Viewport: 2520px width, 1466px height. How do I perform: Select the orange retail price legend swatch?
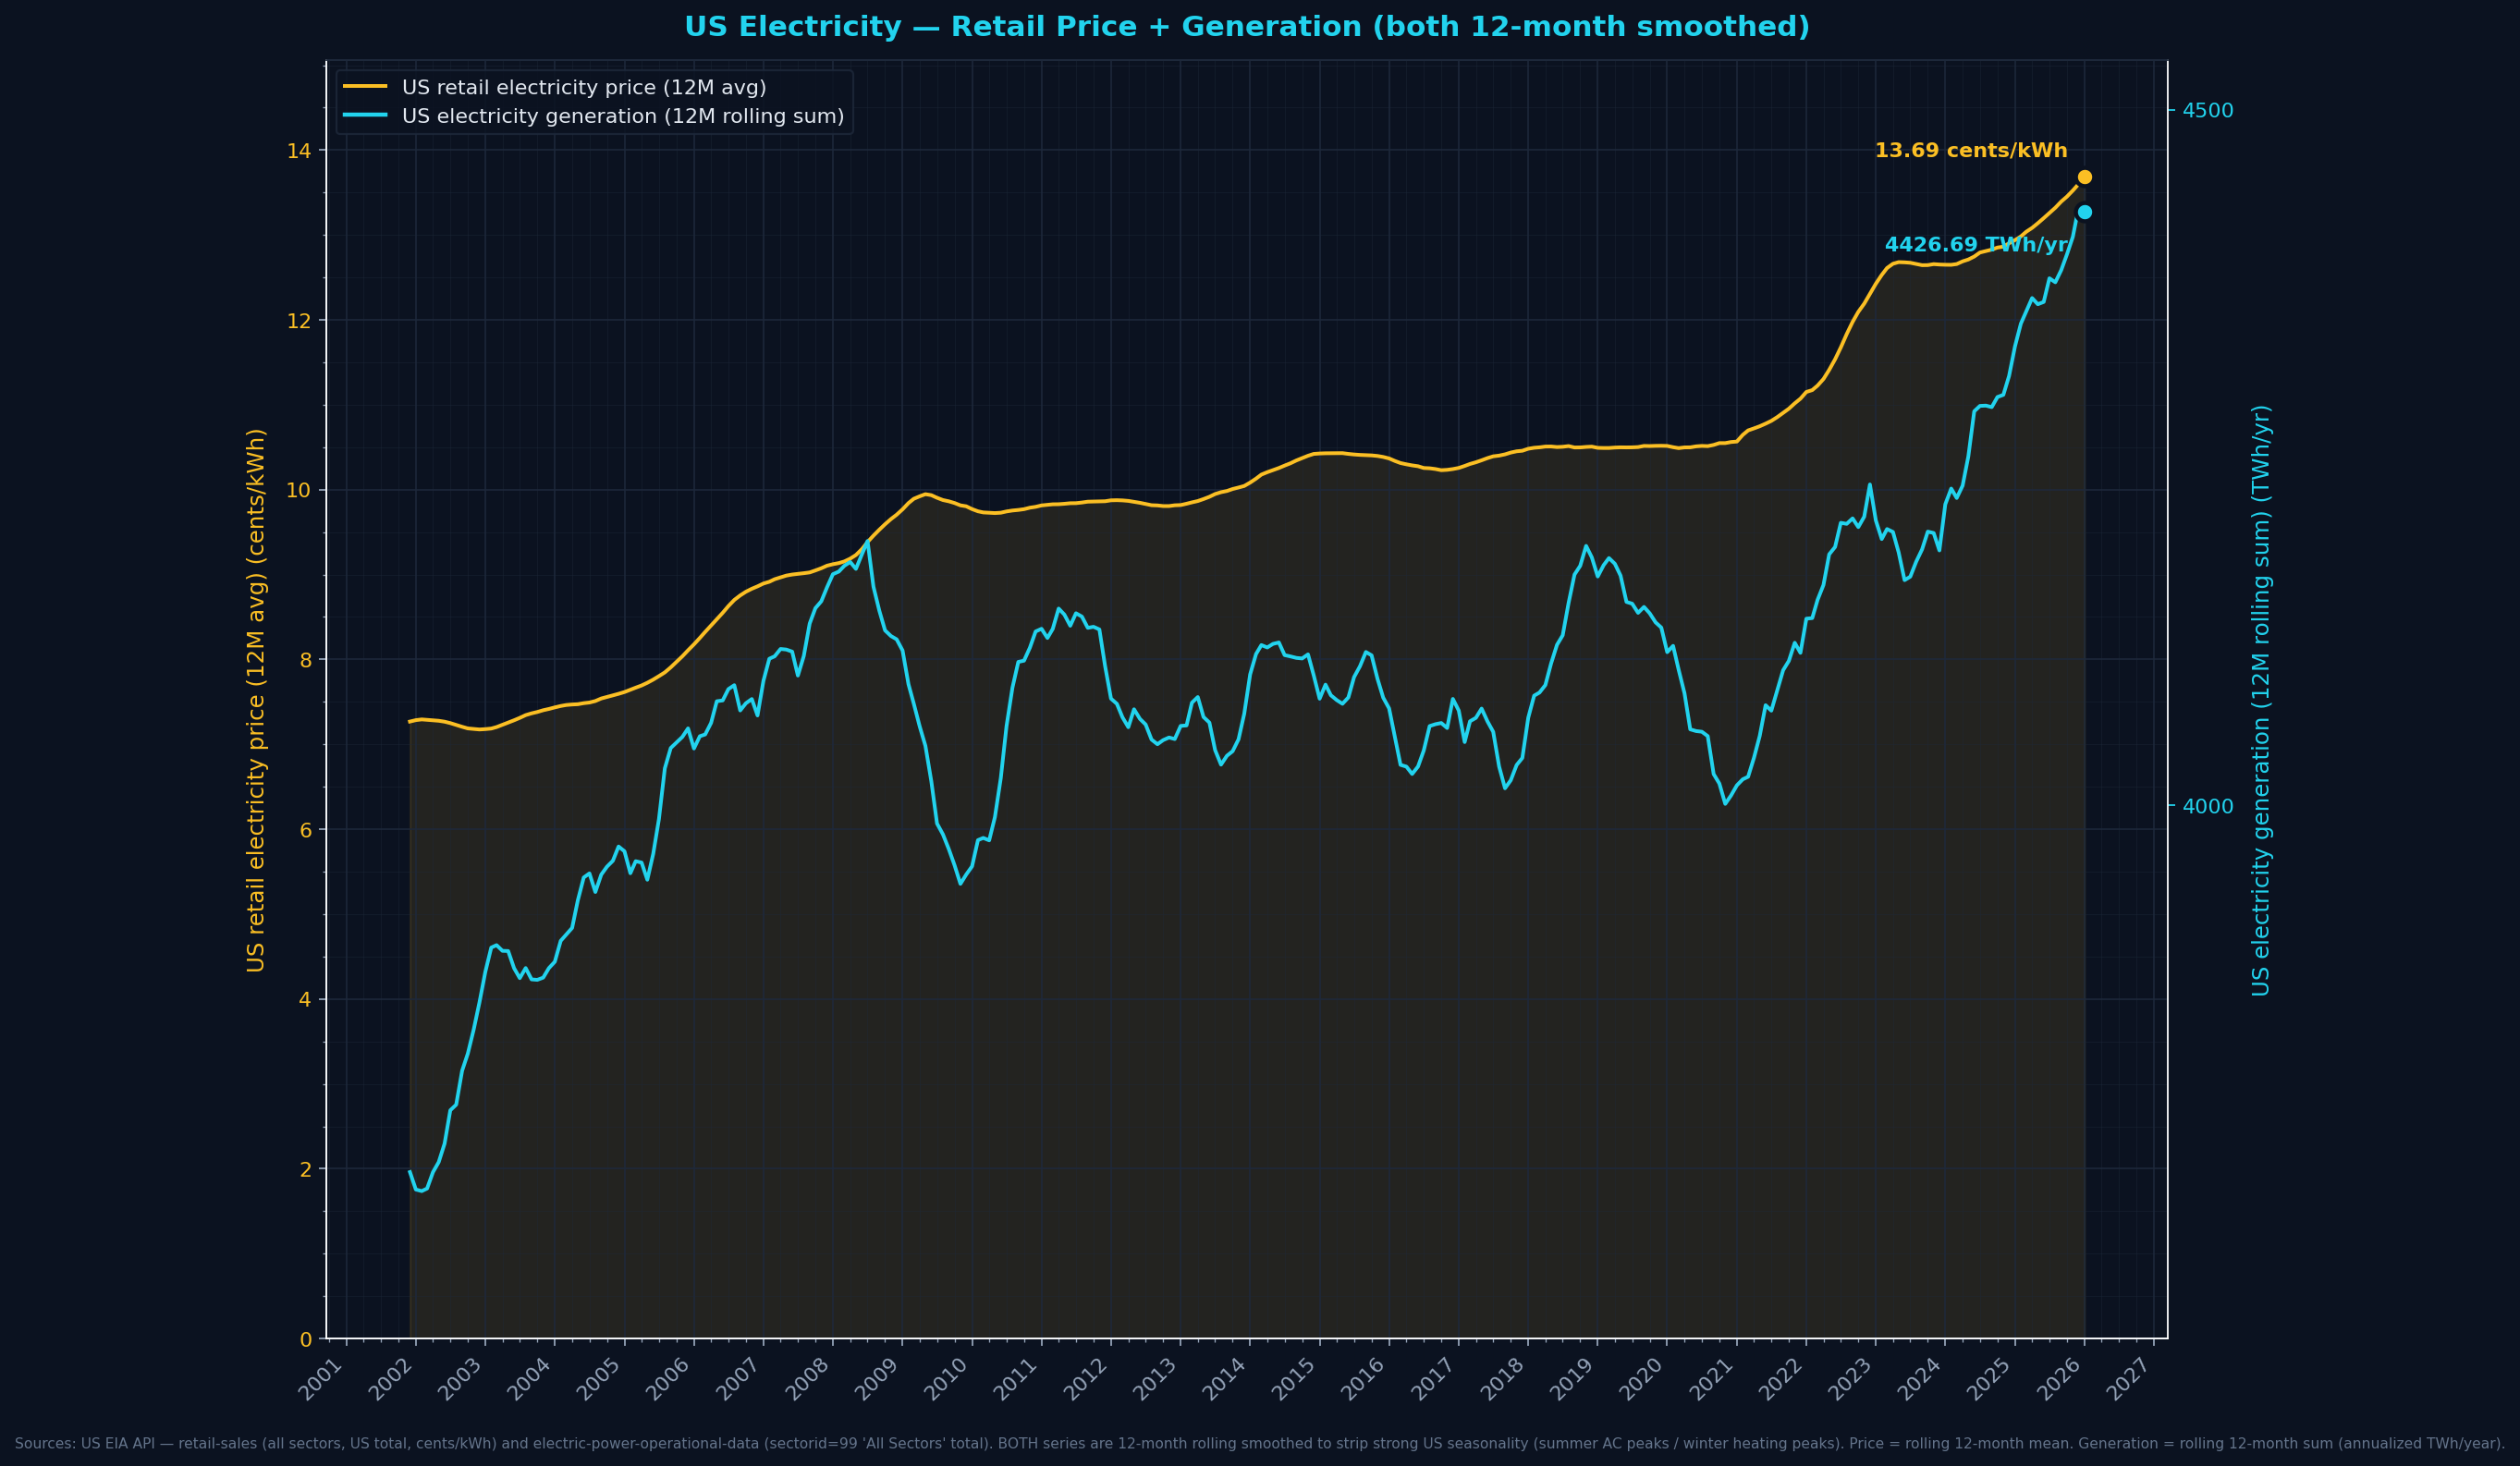coord(368,87)
